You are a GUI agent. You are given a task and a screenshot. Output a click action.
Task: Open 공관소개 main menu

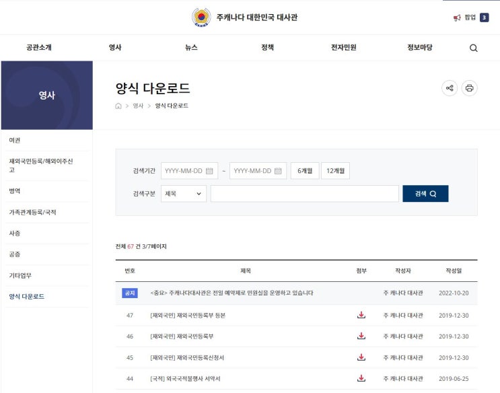coord(39,48)
